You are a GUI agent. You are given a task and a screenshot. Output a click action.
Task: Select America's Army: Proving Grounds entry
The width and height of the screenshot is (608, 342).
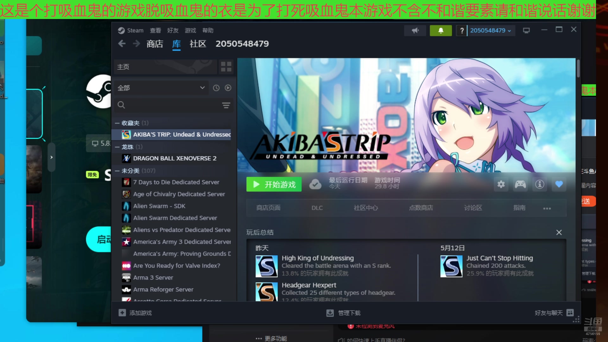pos(171,254)
